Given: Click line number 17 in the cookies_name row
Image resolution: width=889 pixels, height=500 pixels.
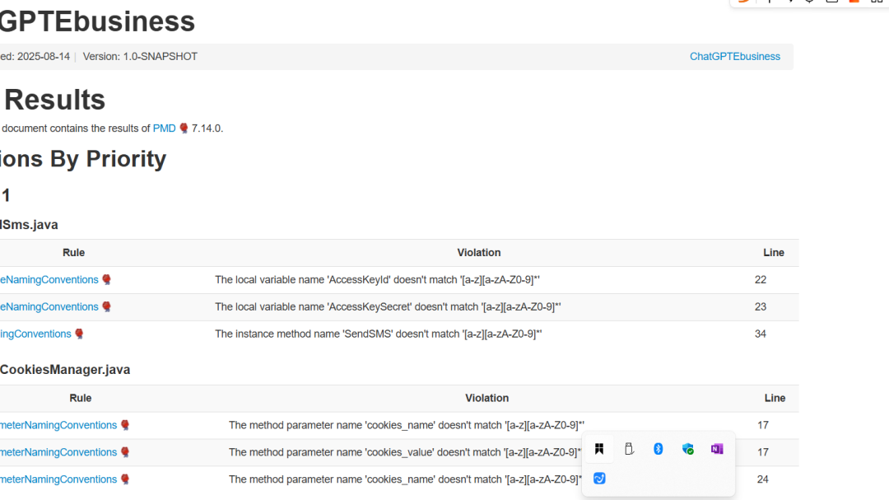Looking at the screenshot, I should point(763,425).
